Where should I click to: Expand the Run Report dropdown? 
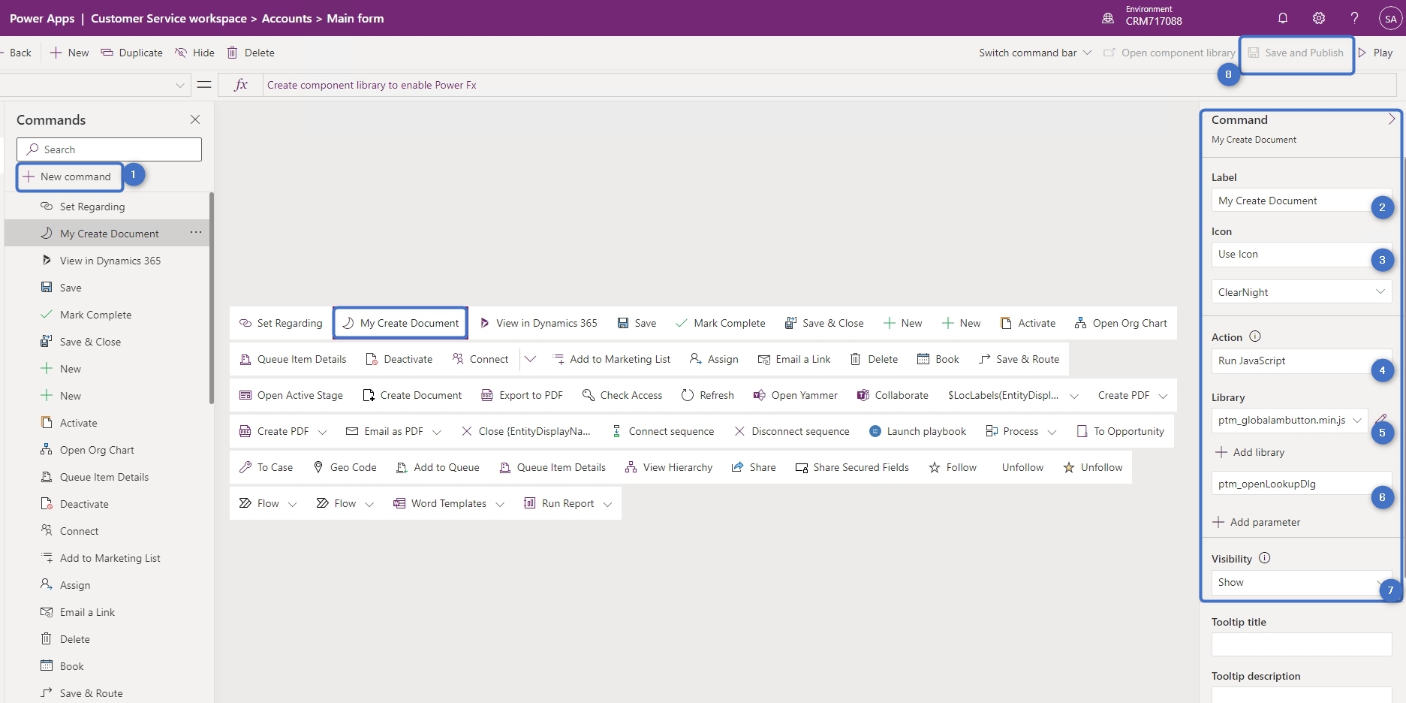pos(607,504)
